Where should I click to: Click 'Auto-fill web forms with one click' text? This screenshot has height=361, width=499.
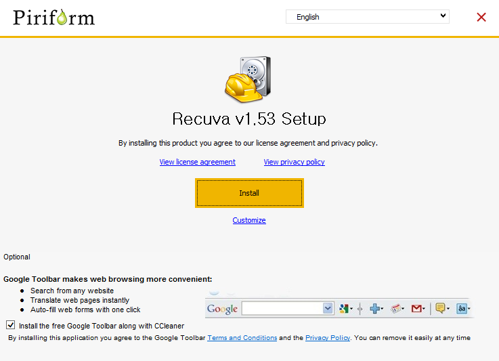click(85, 310)
